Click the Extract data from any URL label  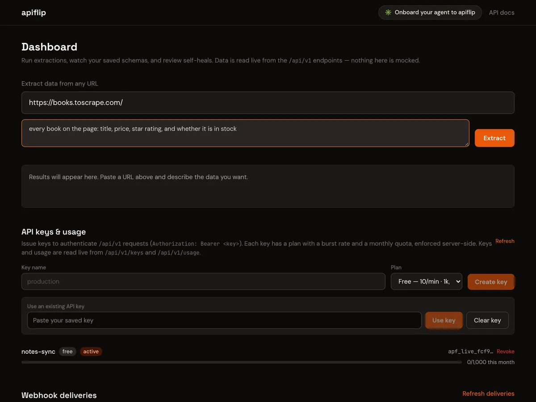pos(60,84)
